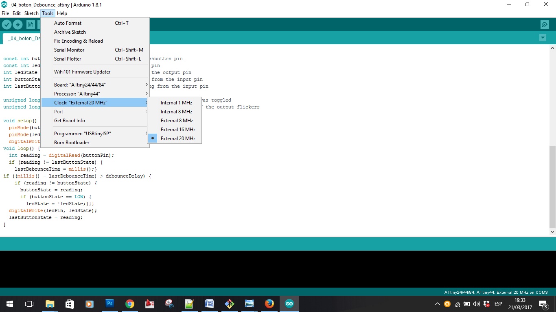Expand the Clock: External 20 MHz submenu
The height and width of the screenshot is (312, 556).
click(95, 103)
